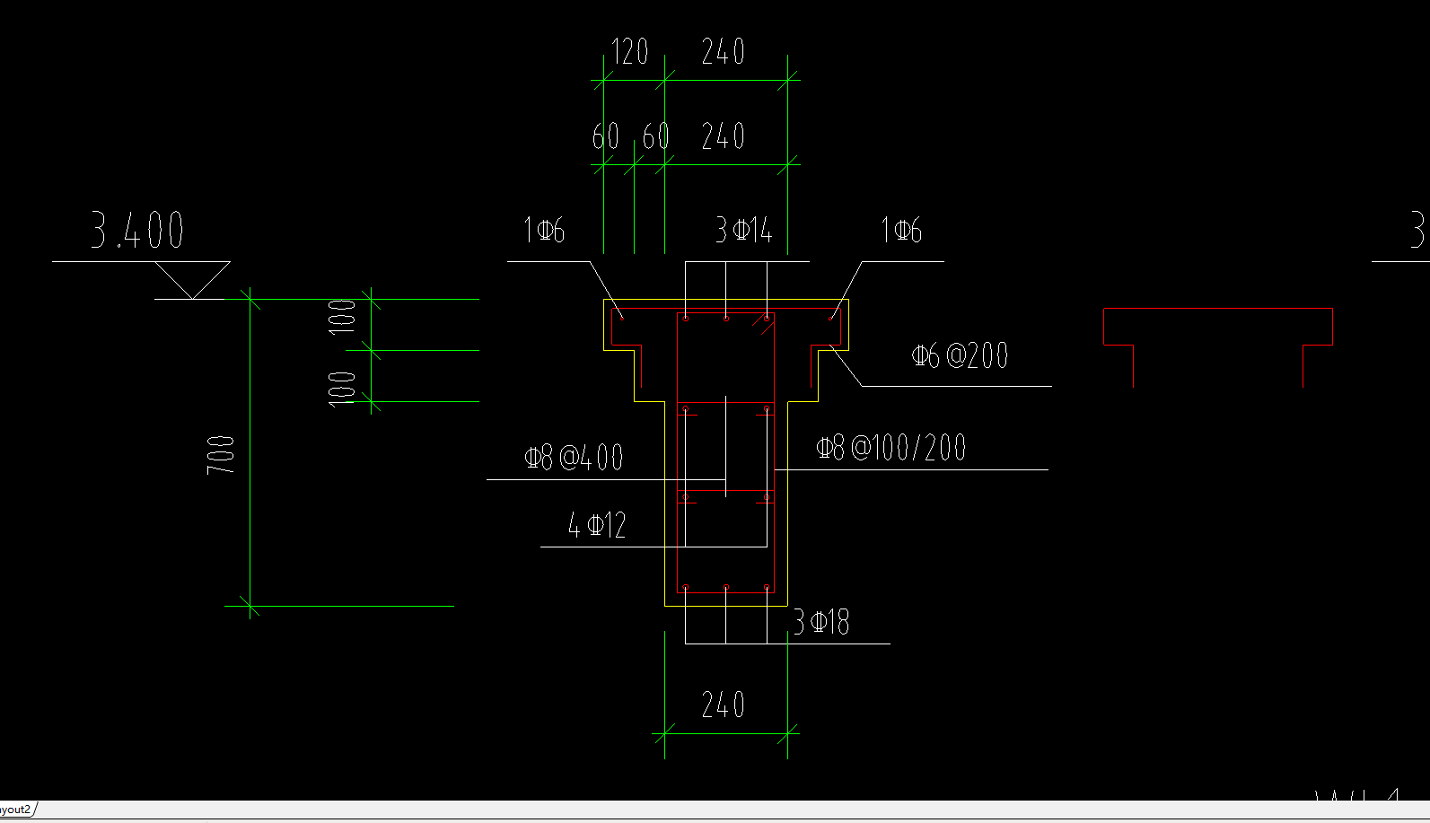Select the 3Φ18 bottom rebar annotation
1430x823 pixels.
(x=821, y=622)
